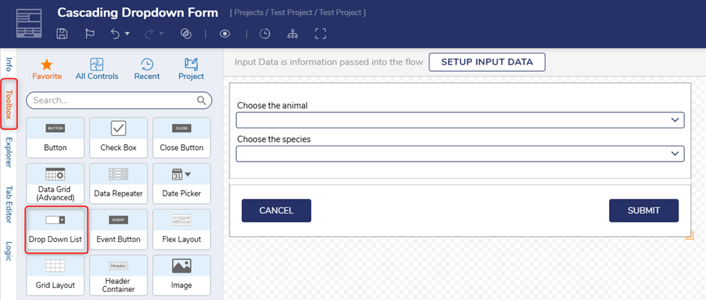Screen dimensions: 706x300
Task: Open the dropdown arrow next to Undo
Action: [x=127, y=34]
